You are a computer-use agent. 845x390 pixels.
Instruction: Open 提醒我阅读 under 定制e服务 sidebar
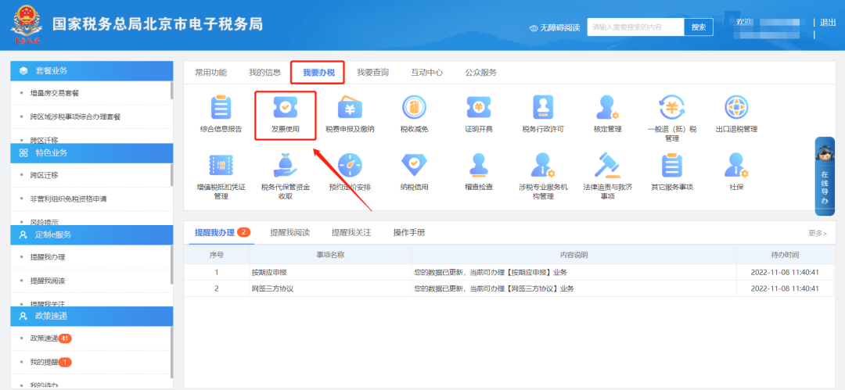click(48, 281)
